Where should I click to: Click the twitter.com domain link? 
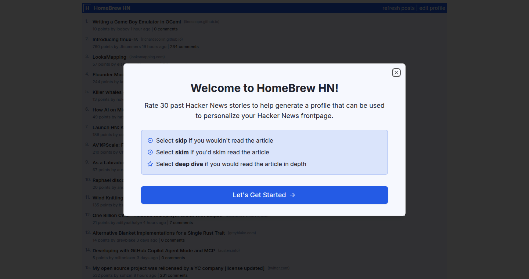(x=278, y=268)
